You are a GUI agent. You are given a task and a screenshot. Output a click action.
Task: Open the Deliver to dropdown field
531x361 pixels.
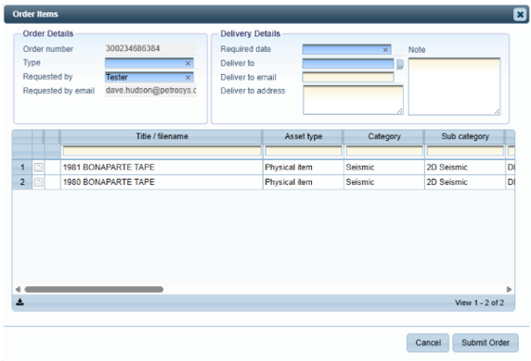pyautogui.click(x=348, y=63)
